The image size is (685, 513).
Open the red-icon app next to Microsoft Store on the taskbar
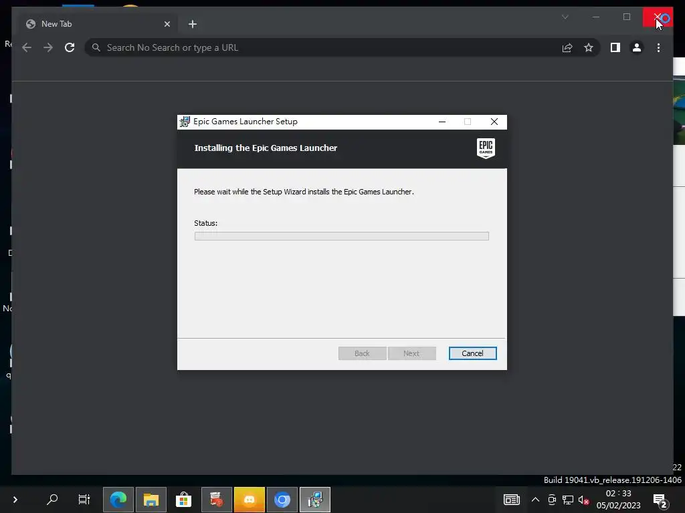[217, 500]
